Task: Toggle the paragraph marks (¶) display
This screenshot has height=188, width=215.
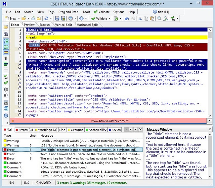Action: pyautogui.click(x=6, y=58)
